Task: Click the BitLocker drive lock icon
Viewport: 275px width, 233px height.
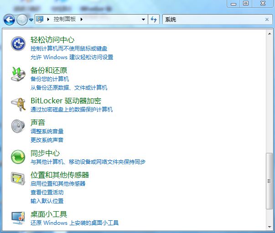Action: tap(18, 105)
